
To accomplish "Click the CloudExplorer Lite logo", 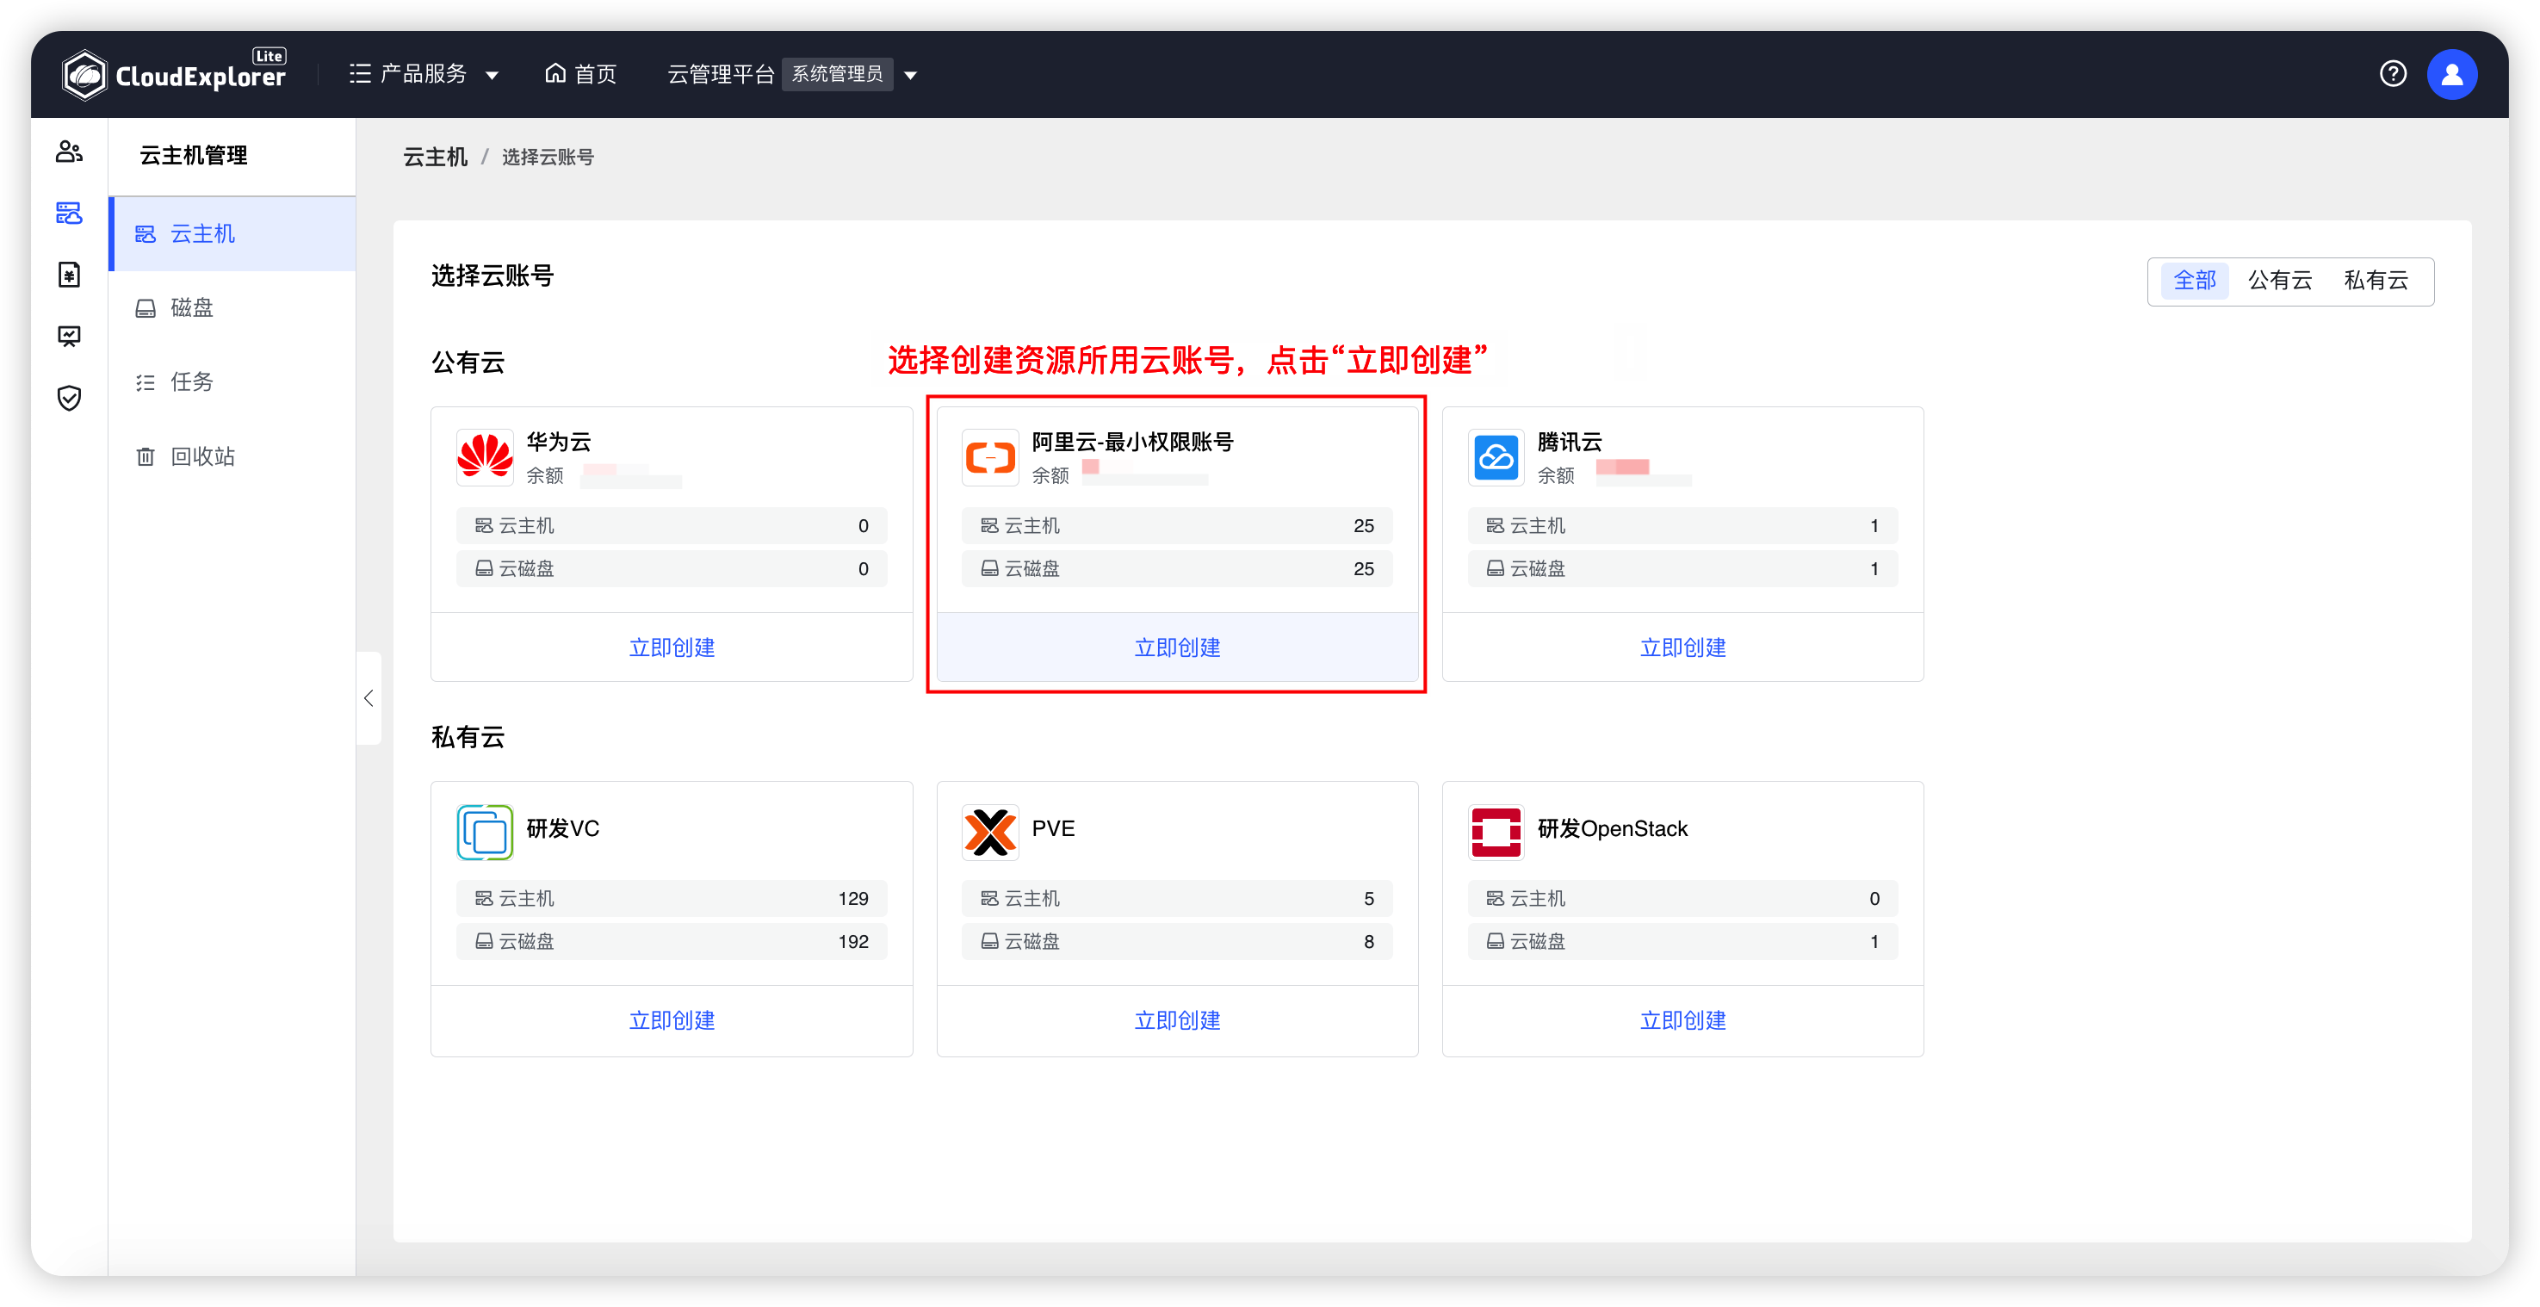I will [x=174, y=73].
